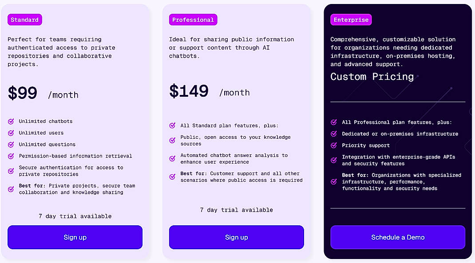Viewport: 475px width, 263px height.
Task: Click the checkmark beside Unlimited questions
Action: tap(11, 144)
